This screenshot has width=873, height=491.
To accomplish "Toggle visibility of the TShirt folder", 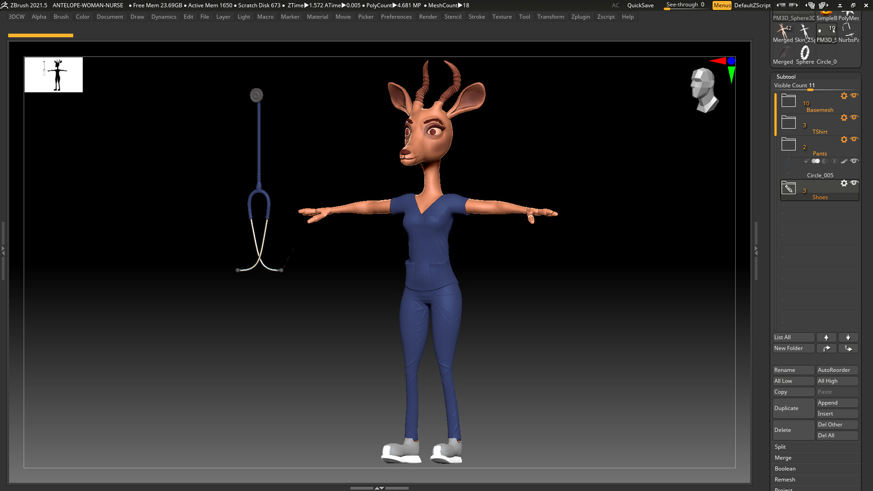I will [854, 117].
